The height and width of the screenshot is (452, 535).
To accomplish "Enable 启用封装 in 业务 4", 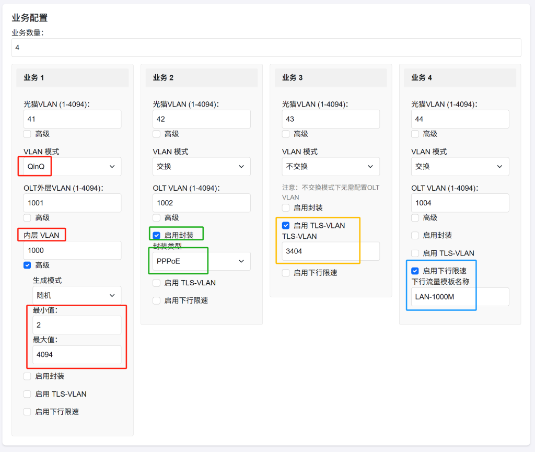I will 415,235.
